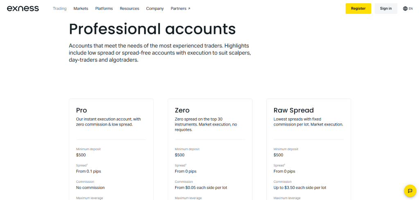The height and width of the screenshot is (200, 419).
Task: Select the Pro account card title
Action: [x=81, y=110]
